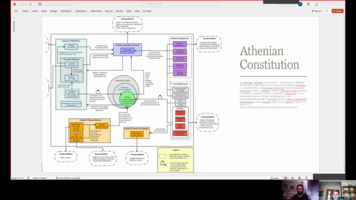Open the file name dropdown arrow

[x=75, y=4]
